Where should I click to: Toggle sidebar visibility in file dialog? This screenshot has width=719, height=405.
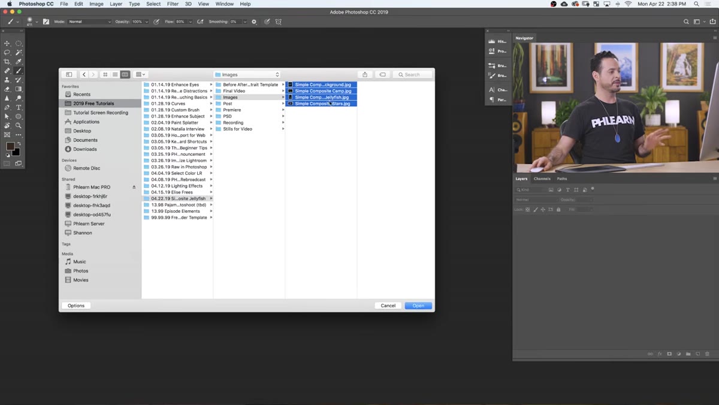coord(69,74)
